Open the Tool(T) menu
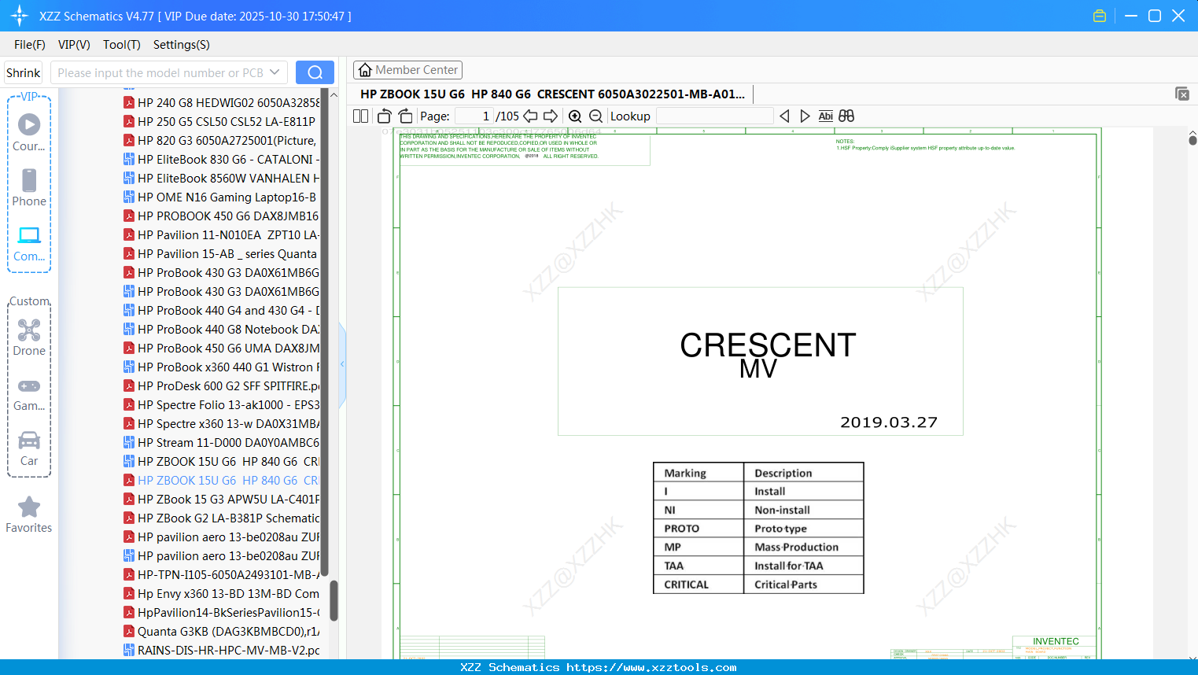 tap(122, 45)
